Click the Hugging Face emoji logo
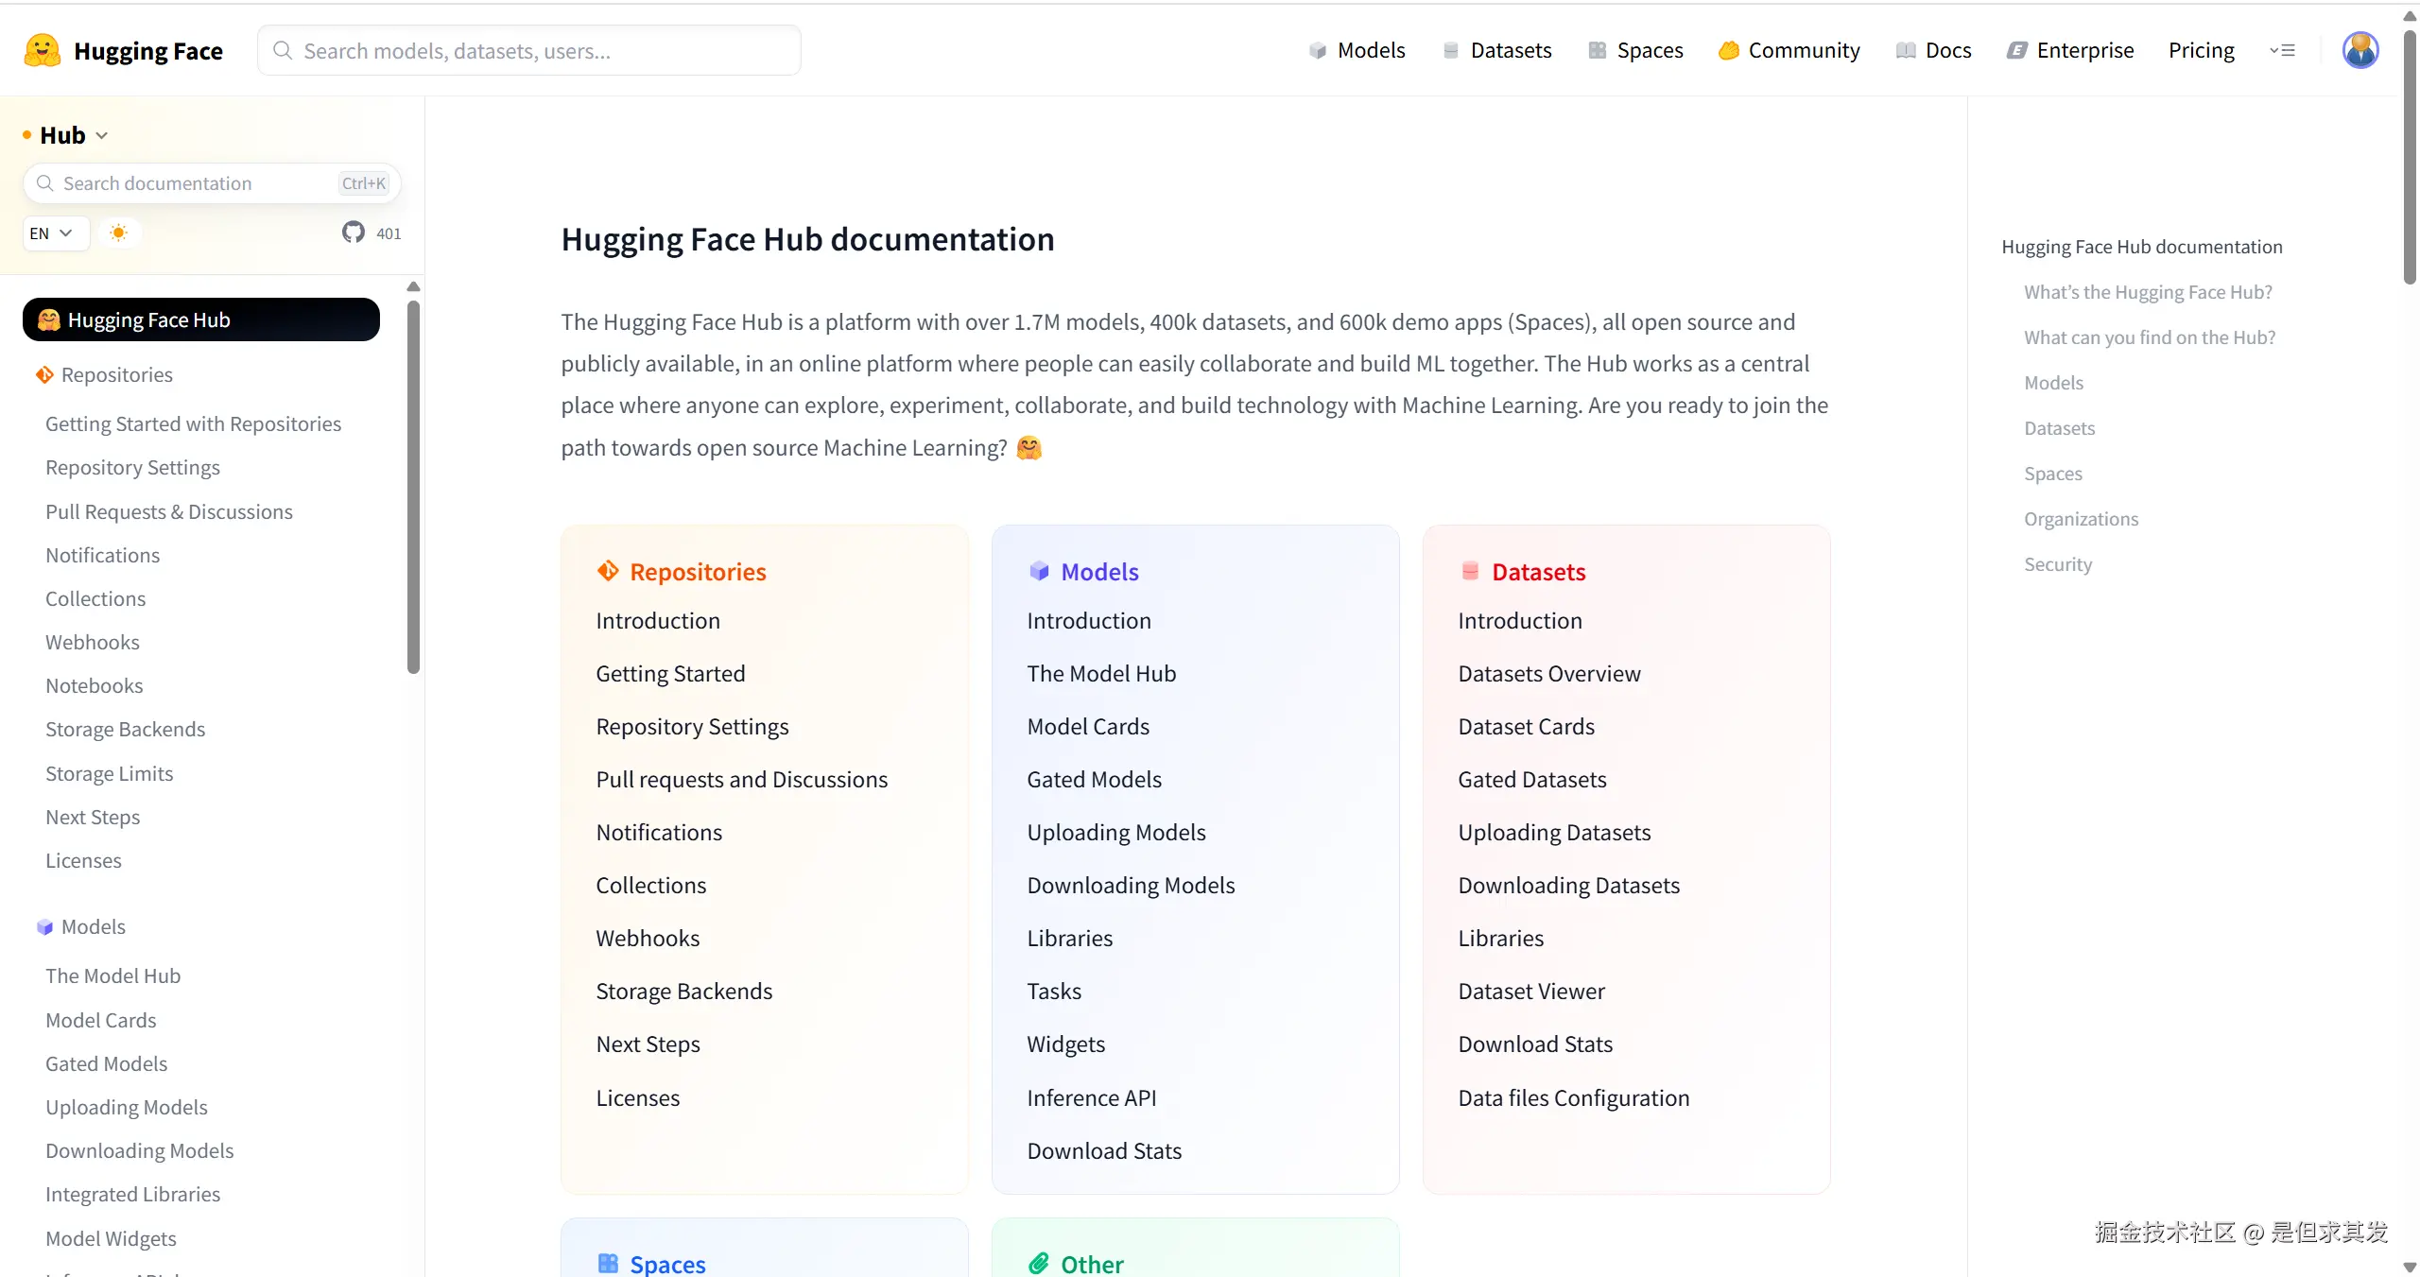This screenshot has height=1277, width=2420. [x=43, y=50]
